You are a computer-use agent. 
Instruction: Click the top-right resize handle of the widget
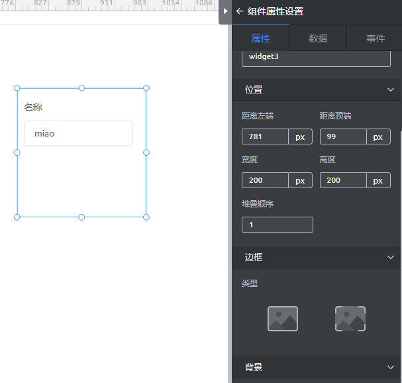(x=146, y=88)
